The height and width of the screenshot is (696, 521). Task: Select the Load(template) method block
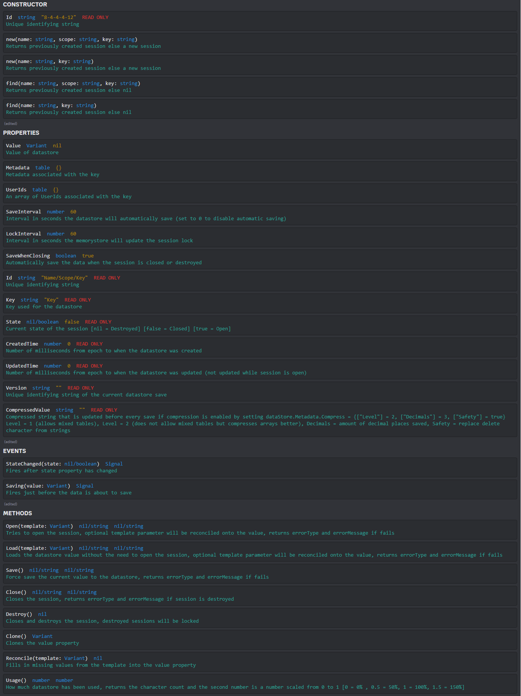(x=260, y=552)
